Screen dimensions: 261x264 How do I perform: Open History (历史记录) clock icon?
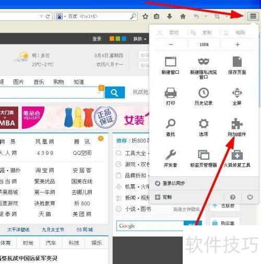point(204,97)
